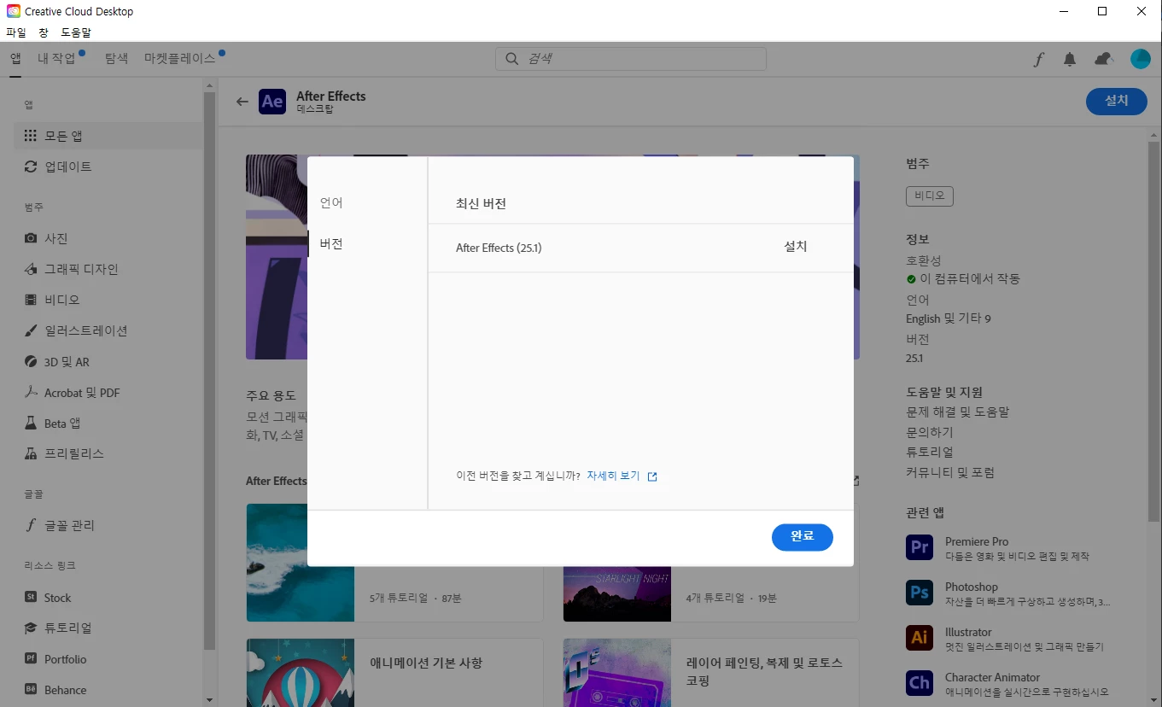The height and width of the screenshot is (707, 1162).
Task: Click the sidebar vertical scrollbar
Action: point(209,371)
